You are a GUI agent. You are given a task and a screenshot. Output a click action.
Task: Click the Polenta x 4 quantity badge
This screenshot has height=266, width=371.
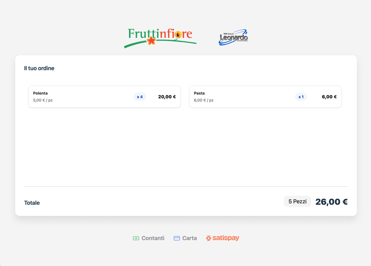[x=140, y=97]
